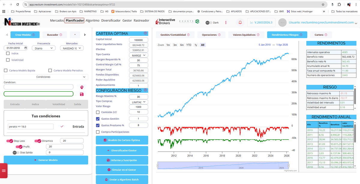
Task: Switch to Operaciones tab
Action: tap(211, 35)
